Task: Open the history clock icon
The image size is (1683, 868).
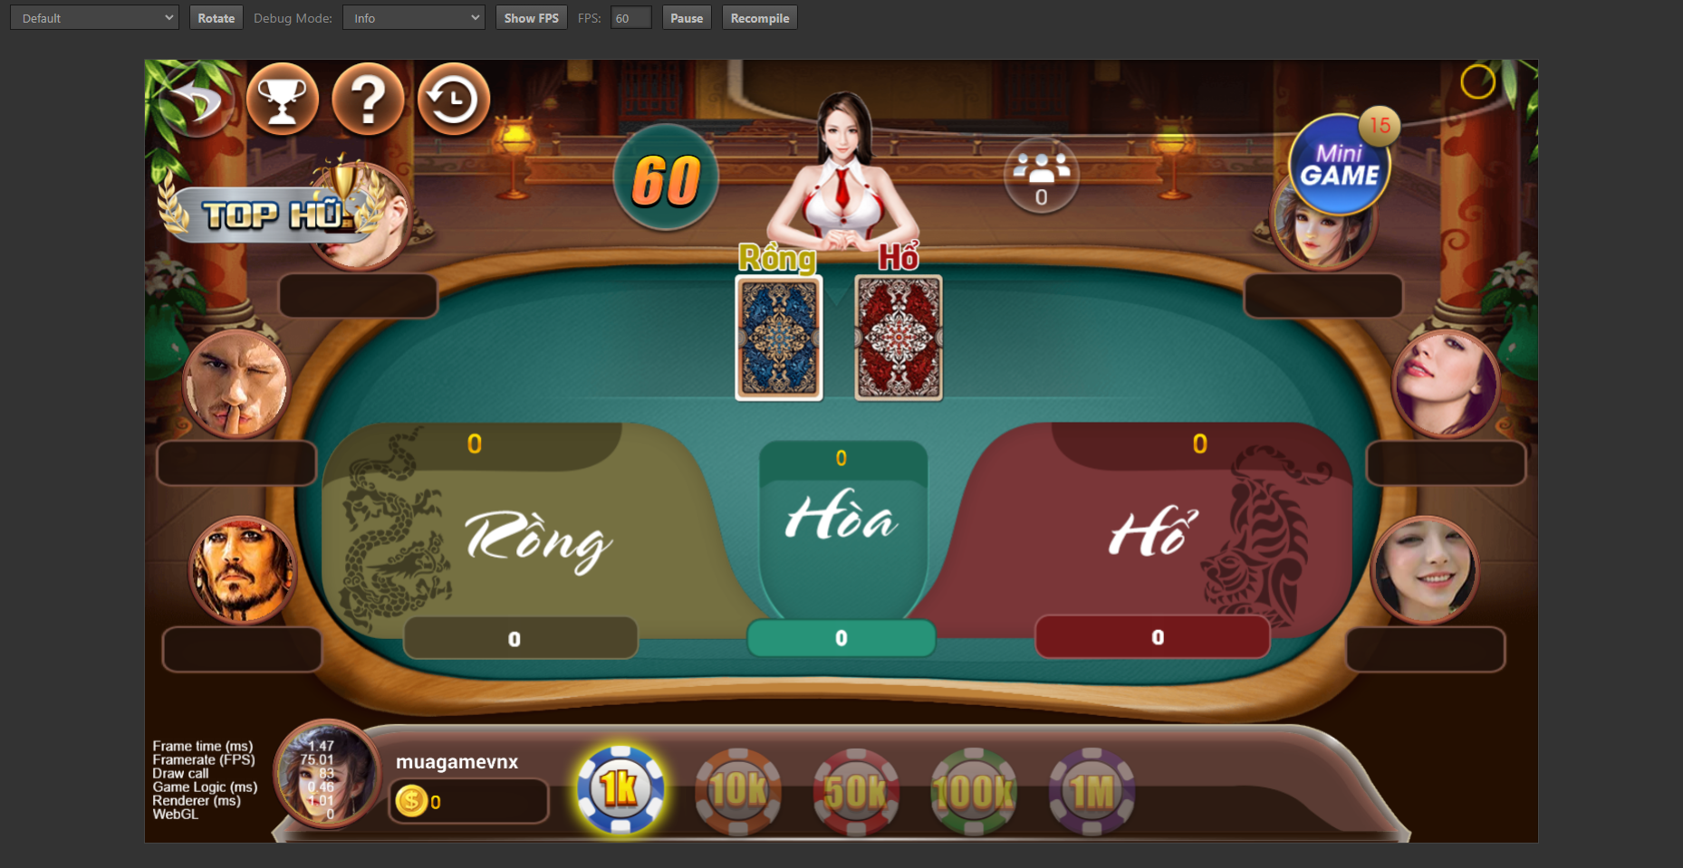Action: 454,99
